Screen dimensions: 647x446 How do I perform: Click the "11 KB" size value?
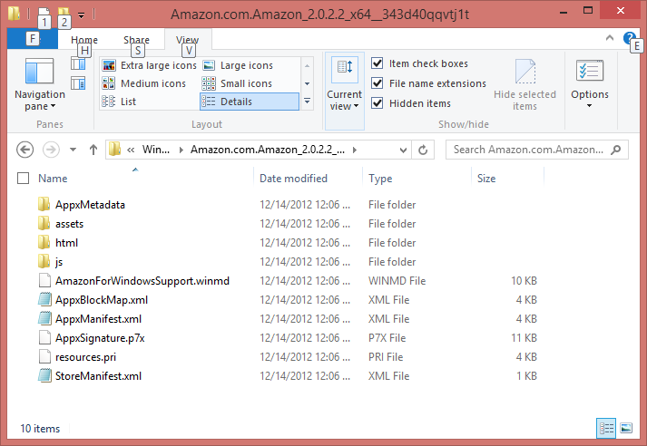pos(524,338)
